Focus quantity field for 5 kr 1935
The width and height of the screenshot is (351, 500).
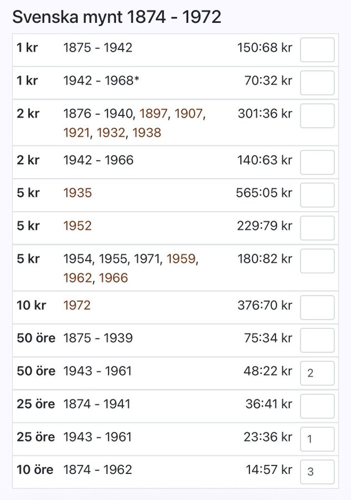click(317, 195)
